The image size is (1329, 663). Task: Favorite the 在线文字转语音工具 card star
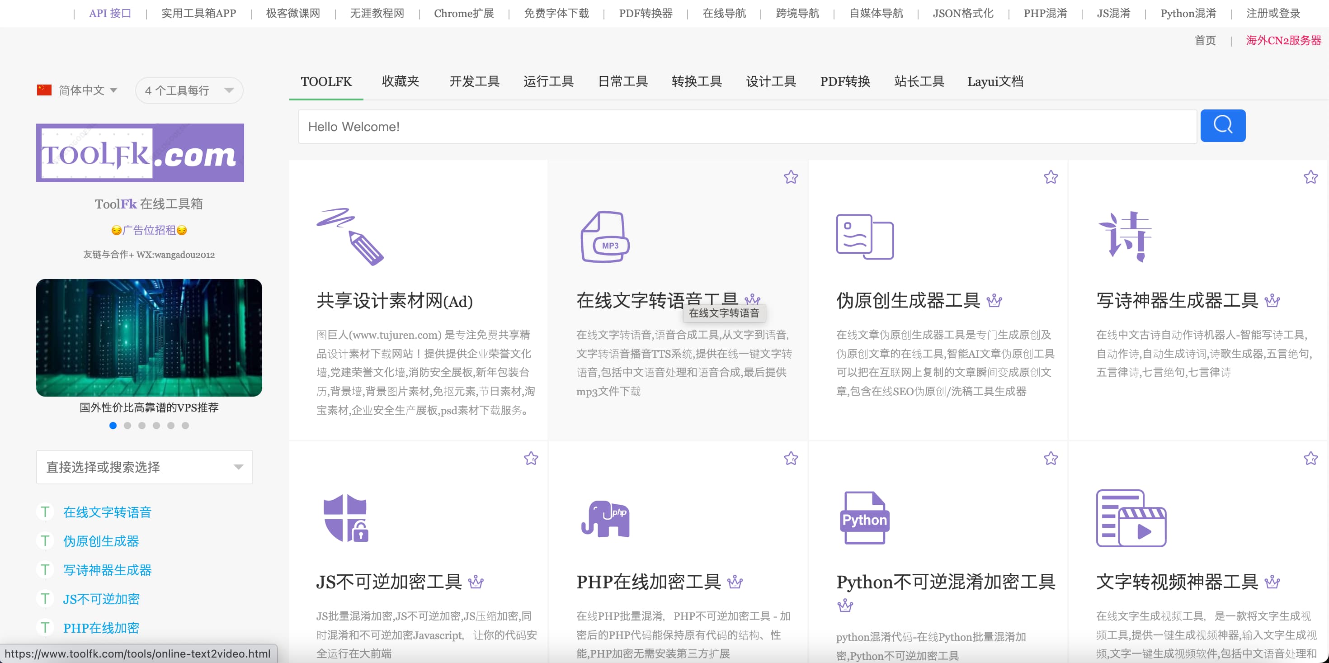pyautogui.click(x=790, y=177)
